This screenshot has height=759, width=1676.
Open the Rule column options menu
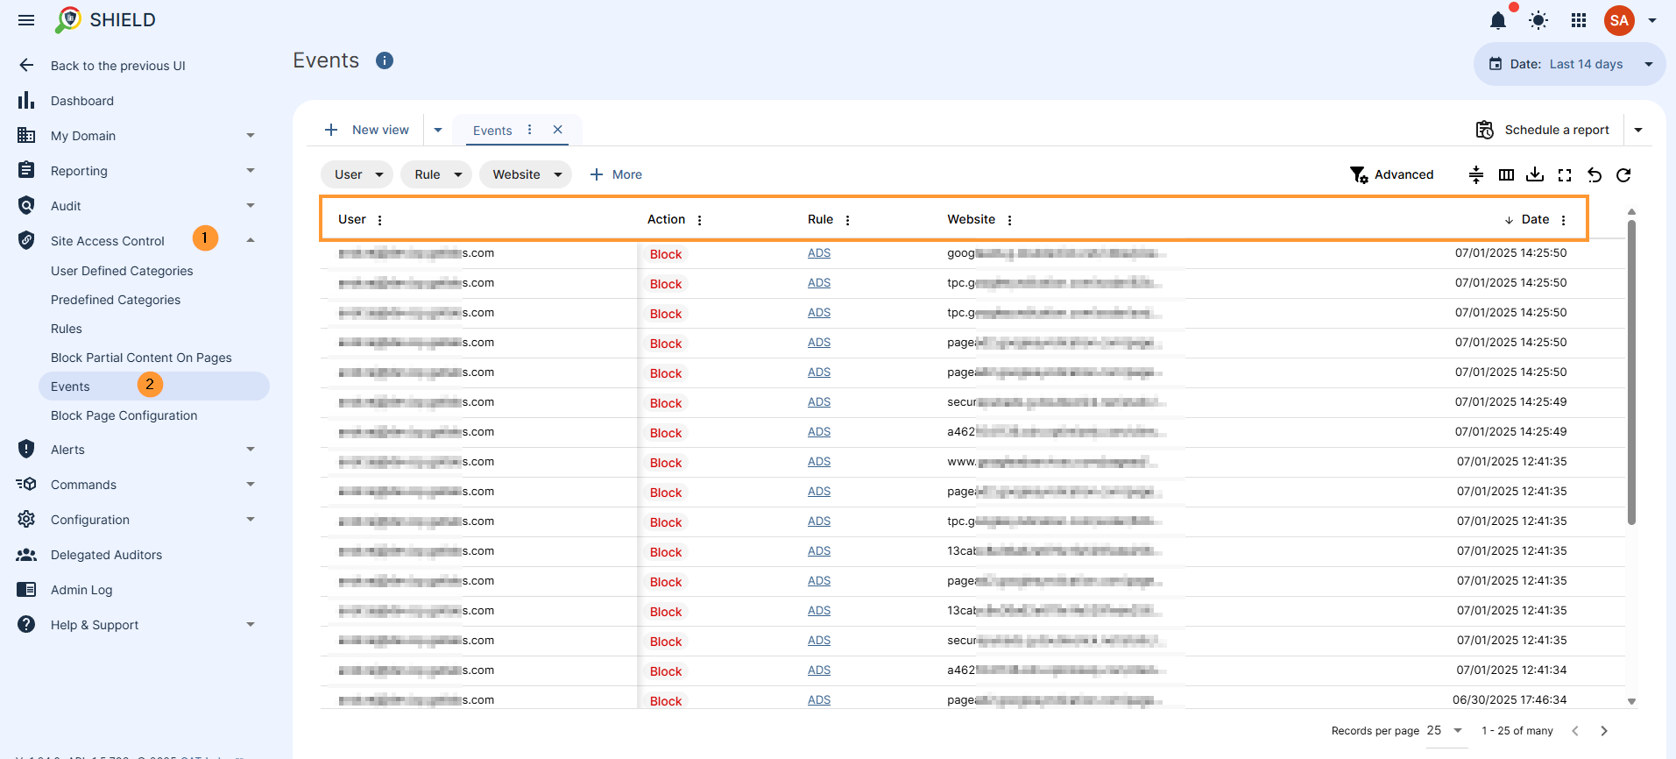(x=848, y=220)
